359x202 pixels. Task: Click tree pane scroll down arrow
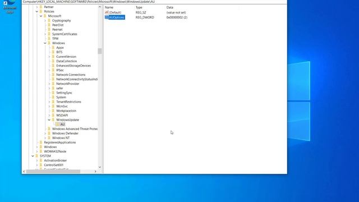click(100, 167)
